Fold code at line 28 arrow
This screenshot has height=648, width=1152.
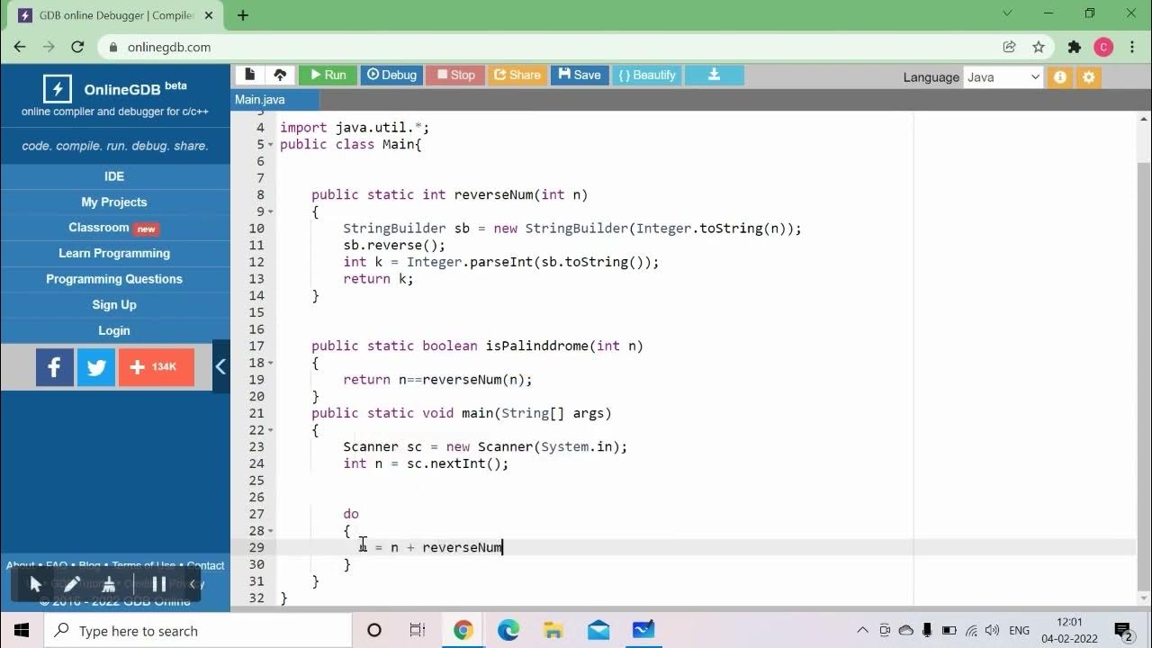[x=271, y=531]
